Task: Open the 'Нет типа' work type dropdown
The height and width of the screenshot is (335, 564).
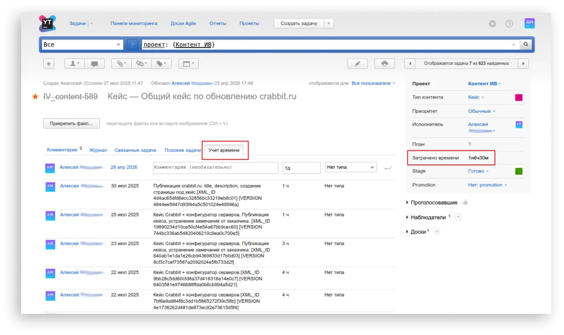Action: [x=351, y=167]
